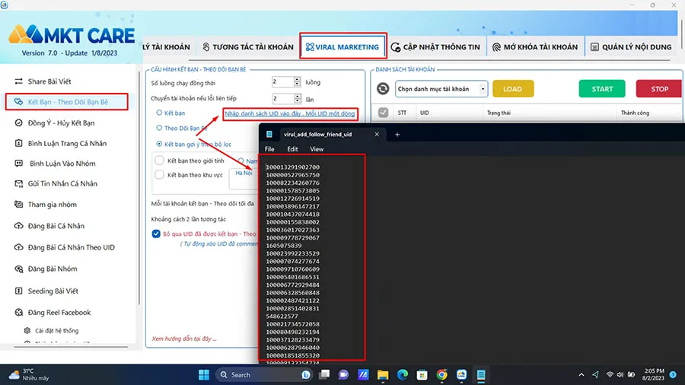The image size is (685, 385).
Task: Open Google Chrome from the taskbar
Action: tap(441, 374)
